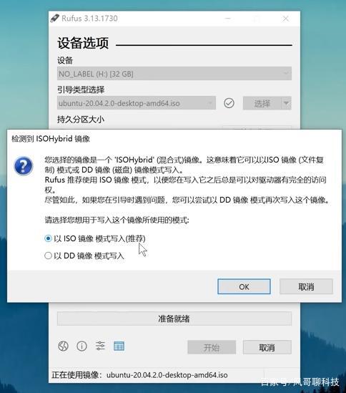
Task: Click the 开始 start button
Action: 212,347
